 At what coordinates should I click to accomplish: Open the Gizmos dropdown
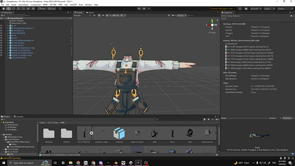[181, 15]
